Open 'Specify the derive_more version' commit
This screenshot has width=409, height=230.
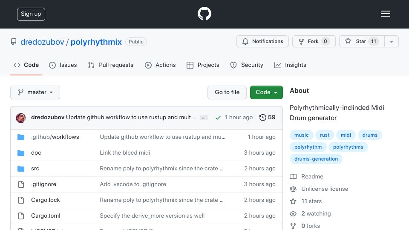coord(152,216)
